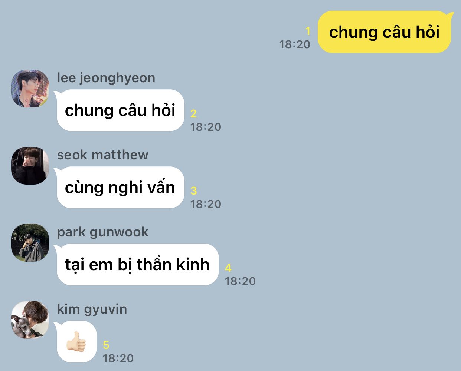
Task: Select the yellow "chung câu hỏi" sent bubble
Action: (x=385, y=32)
